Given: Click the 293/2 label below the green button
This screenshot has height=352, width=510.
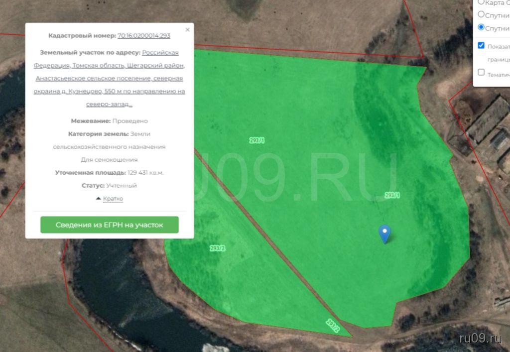Looking at the screenshot, I should (x=218, y=248).
